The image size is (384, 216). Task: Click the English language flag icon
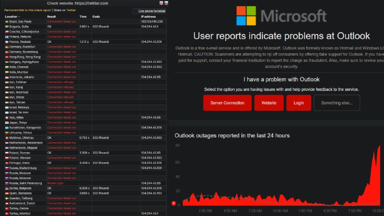point(161,3)
